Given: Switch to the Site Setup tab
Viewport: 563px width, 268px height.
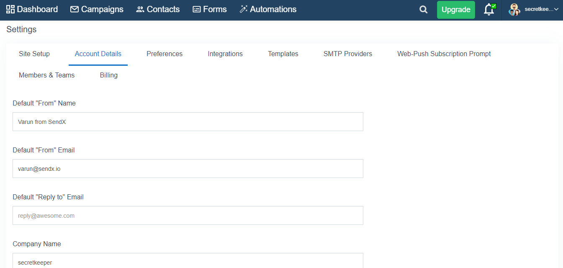Looking at the screenshot, I should pos(34,54).
